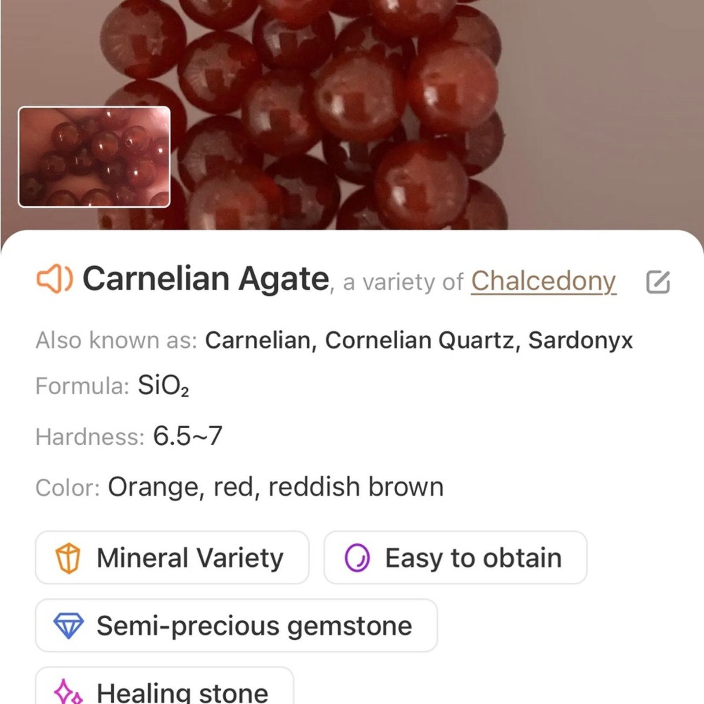Tap the pink sparkle Healing stone icon
This screenshot has width=704, height=704.
click(68, 692)
